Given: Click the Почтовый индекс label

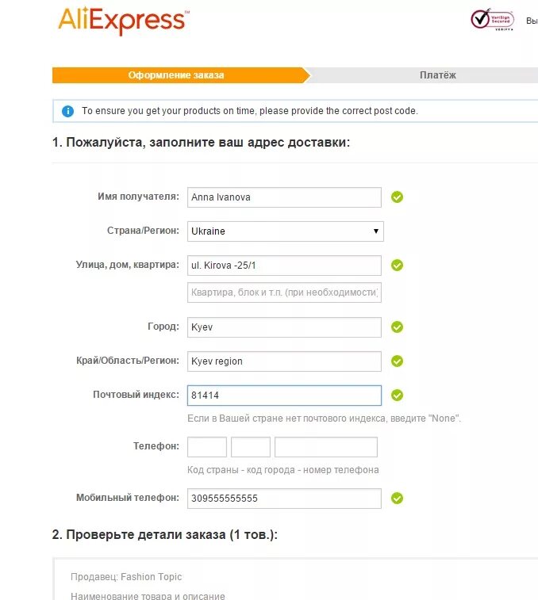Looking at the screenshot, I should (x=136, y=395).
